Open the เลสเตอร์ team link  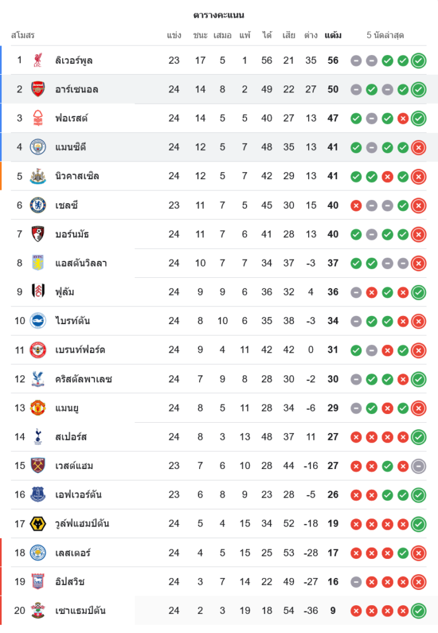(73, 553)
